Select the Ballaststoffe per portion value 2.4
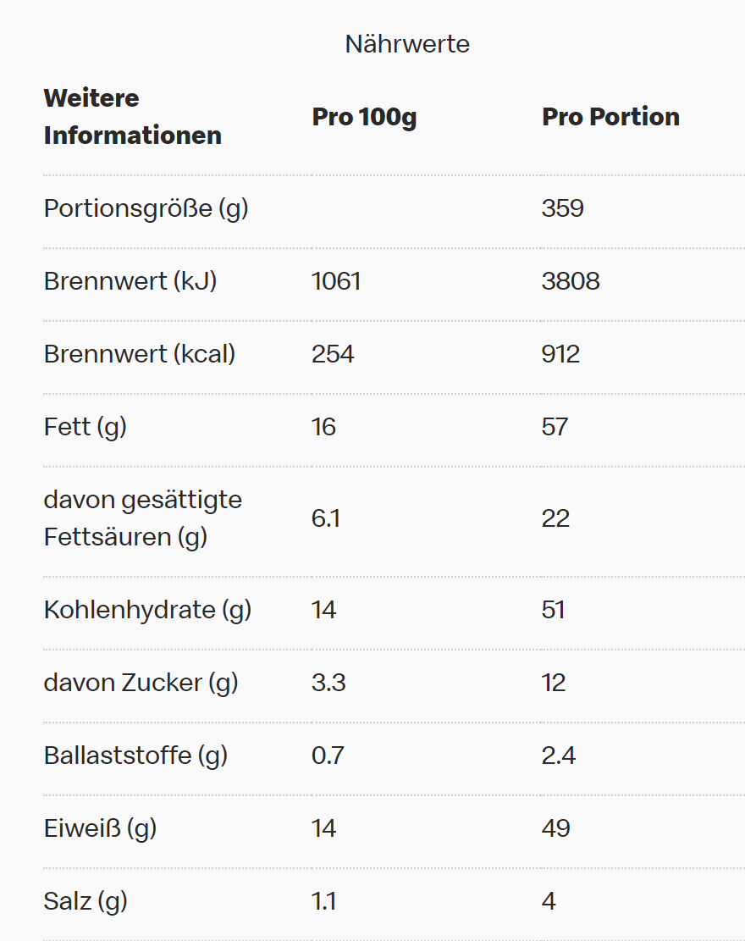This screenshot has height=941, width=745. pos(559,756)
